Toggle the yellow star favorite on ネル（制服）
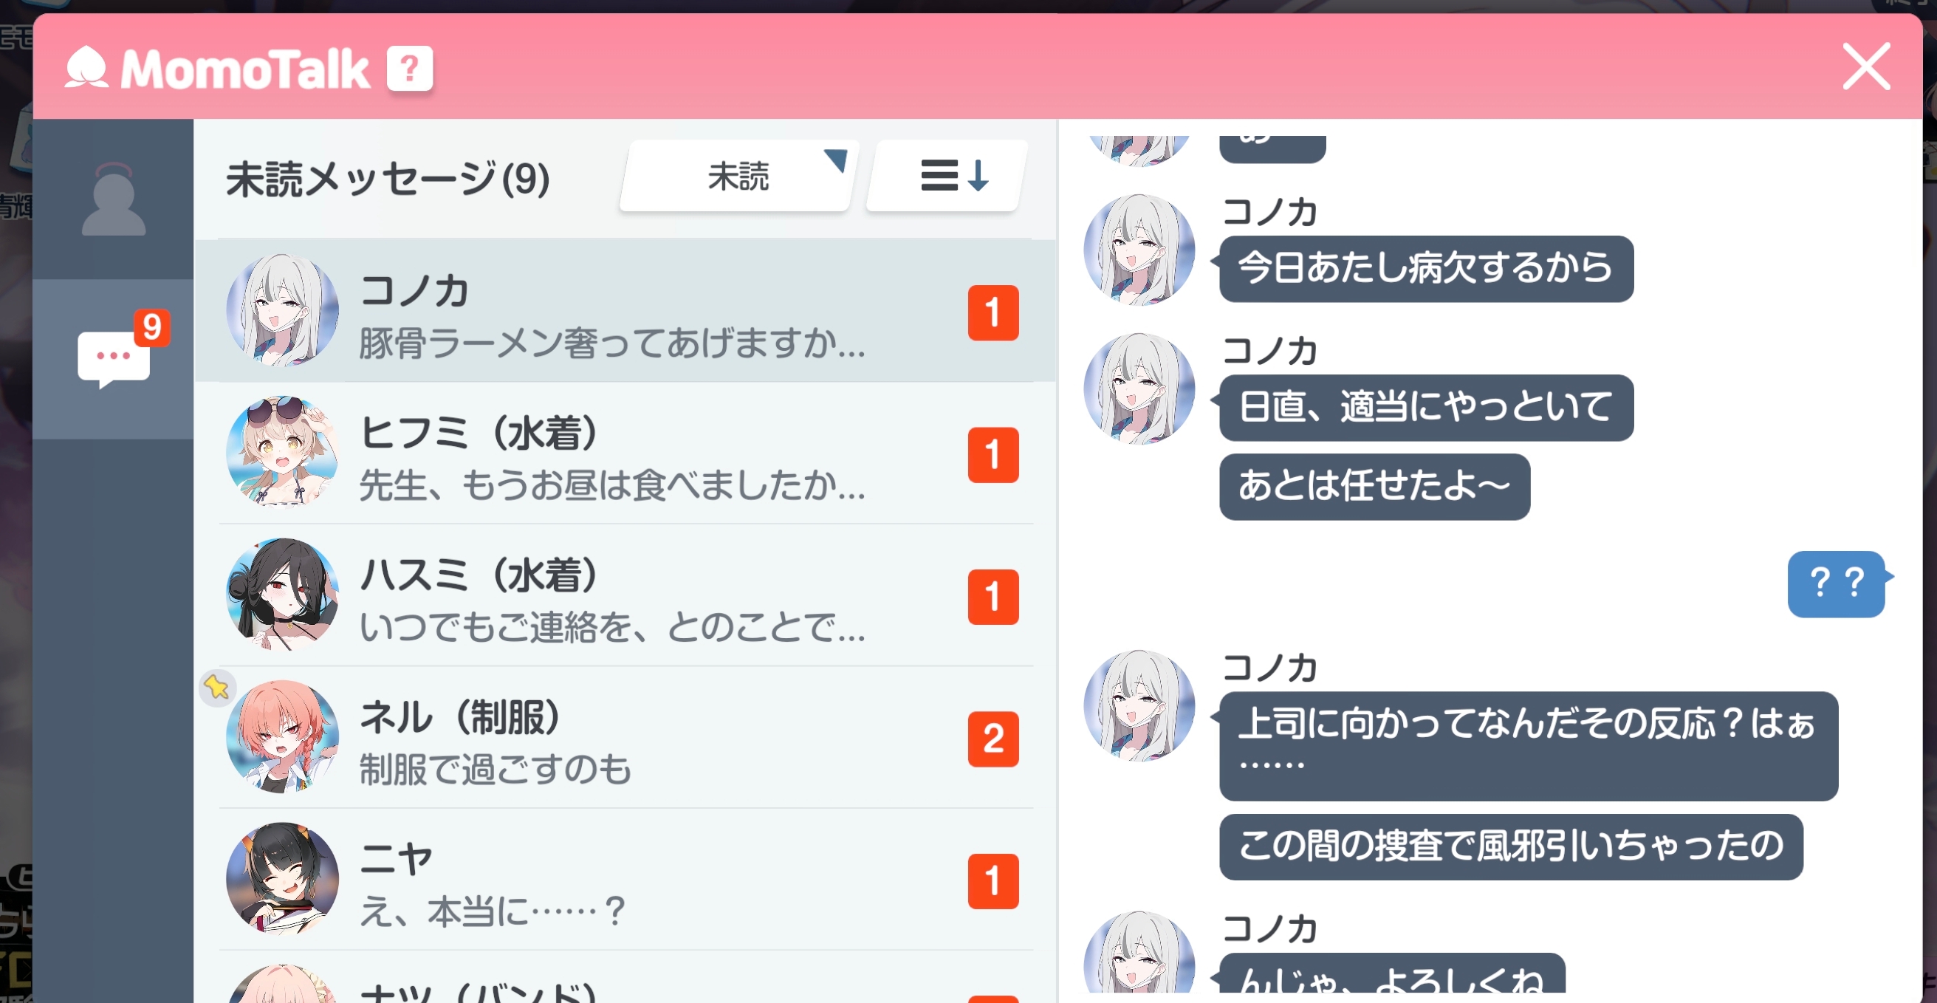Image resolution: width=1937 pixels, height=1003 pixels. click(217, 687)
